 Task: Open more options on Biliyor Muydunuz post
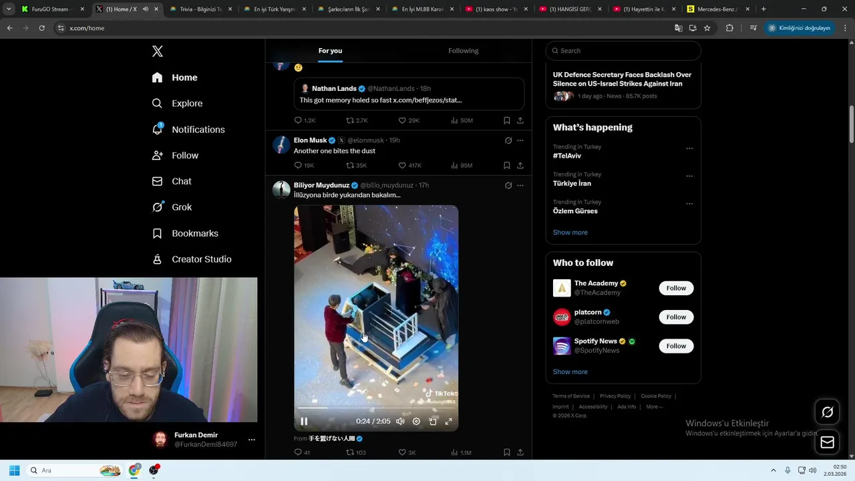point(520,185)
